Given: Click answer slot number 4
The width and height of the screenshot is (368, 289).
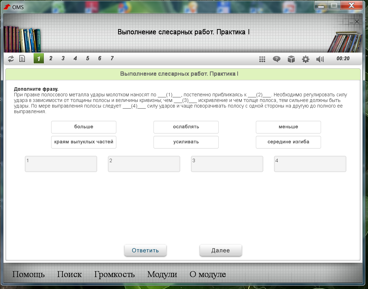Looking at the screenshot, I should click(310, 164).
